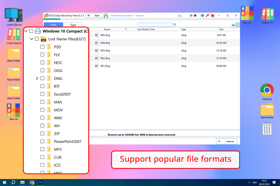The width and height of the screenshot is (280, 186).
Task: Open the notification center in system tray
Action: 274,183
